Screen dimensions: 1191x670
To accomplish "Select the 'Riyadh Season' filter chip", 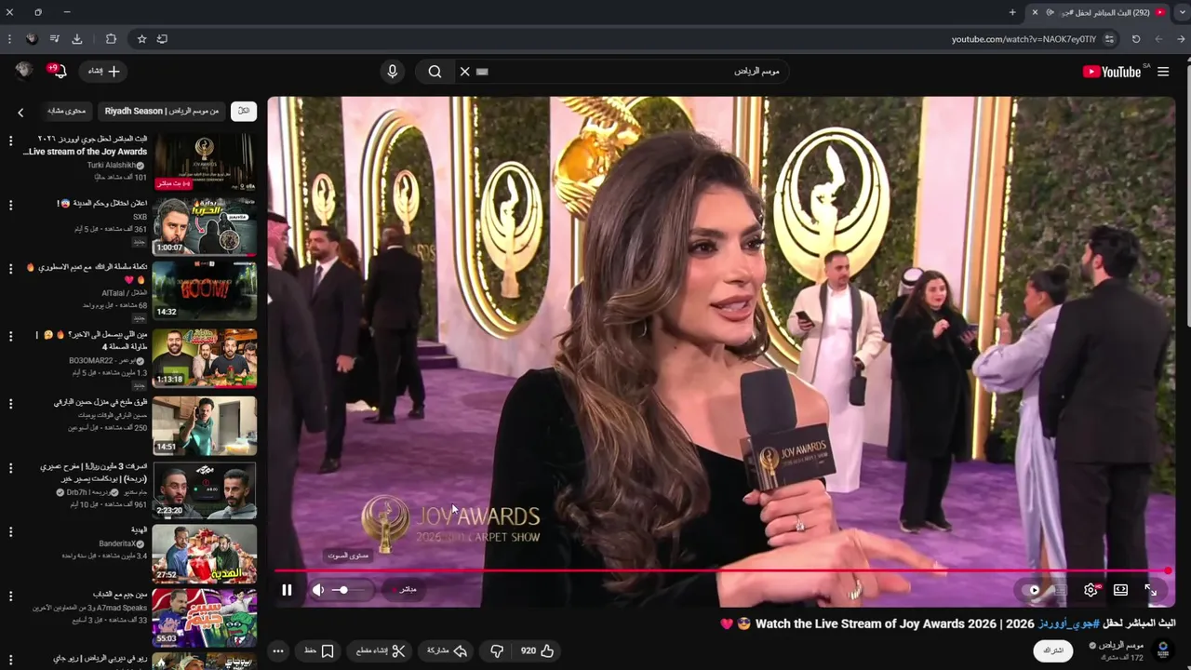I will (x=162, y=111).
